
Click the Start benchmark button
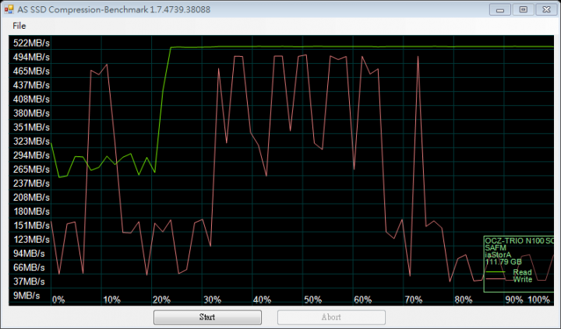coord(207,317)
